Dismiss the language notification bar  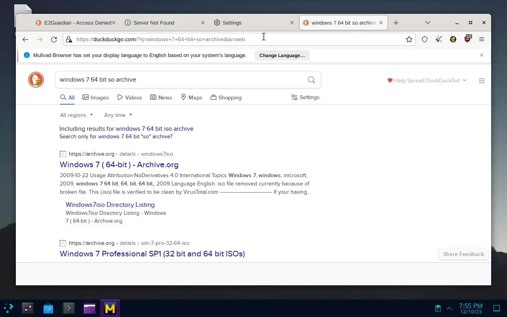click(x=482, y=55)
